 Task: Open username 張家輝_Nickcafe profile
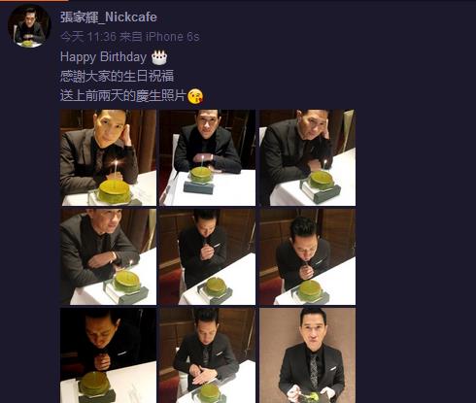tap(109, 17)
